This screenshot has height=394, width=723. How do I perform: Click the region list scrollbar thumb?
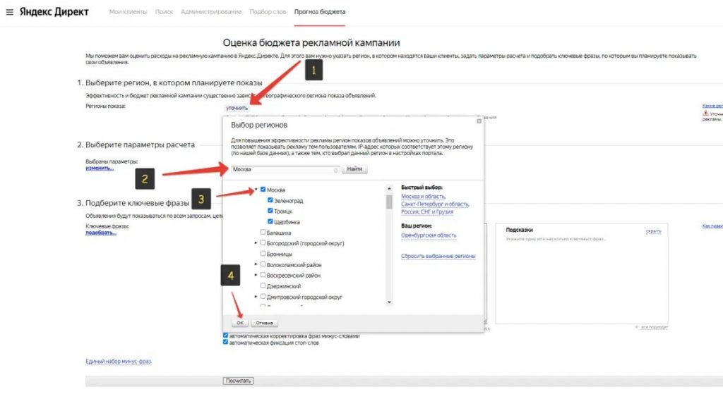(389, 202)
